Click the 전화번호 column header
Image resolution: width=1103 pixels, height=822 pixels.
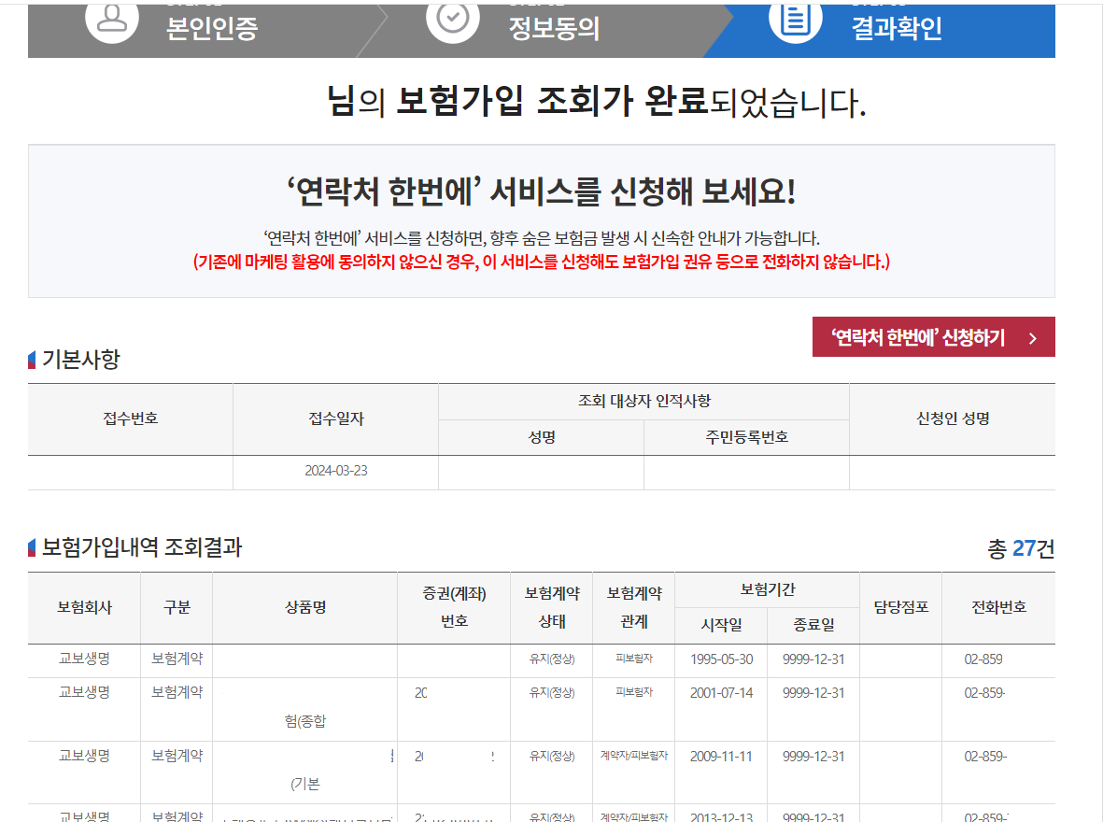(x=999, y=607)
